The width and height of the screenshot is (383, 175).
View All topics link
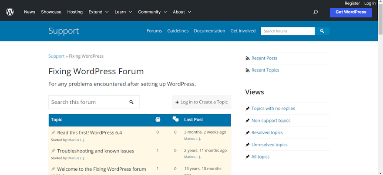point(260,157)
